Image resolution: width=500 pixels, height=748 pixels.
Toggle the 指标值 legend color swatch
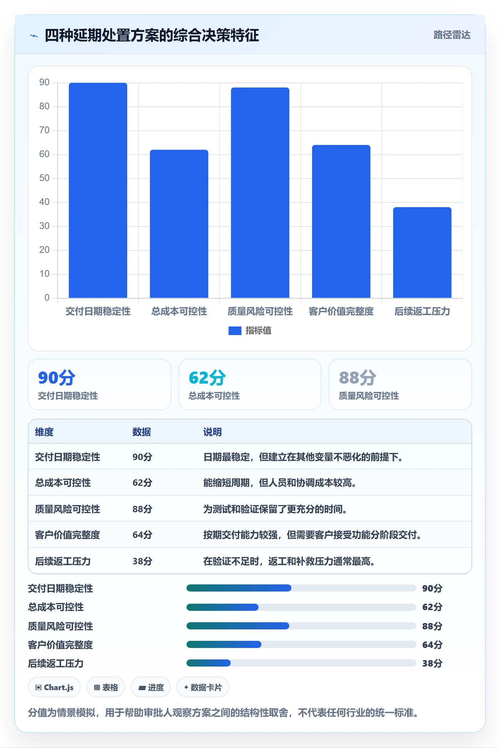pos(235,331)
